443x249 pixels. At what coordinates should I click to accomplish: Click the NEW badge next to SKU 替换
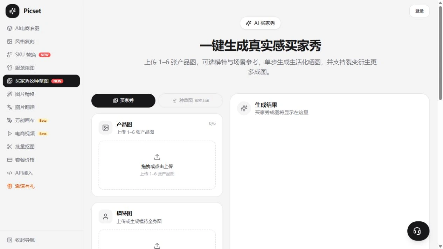(44, 55)
